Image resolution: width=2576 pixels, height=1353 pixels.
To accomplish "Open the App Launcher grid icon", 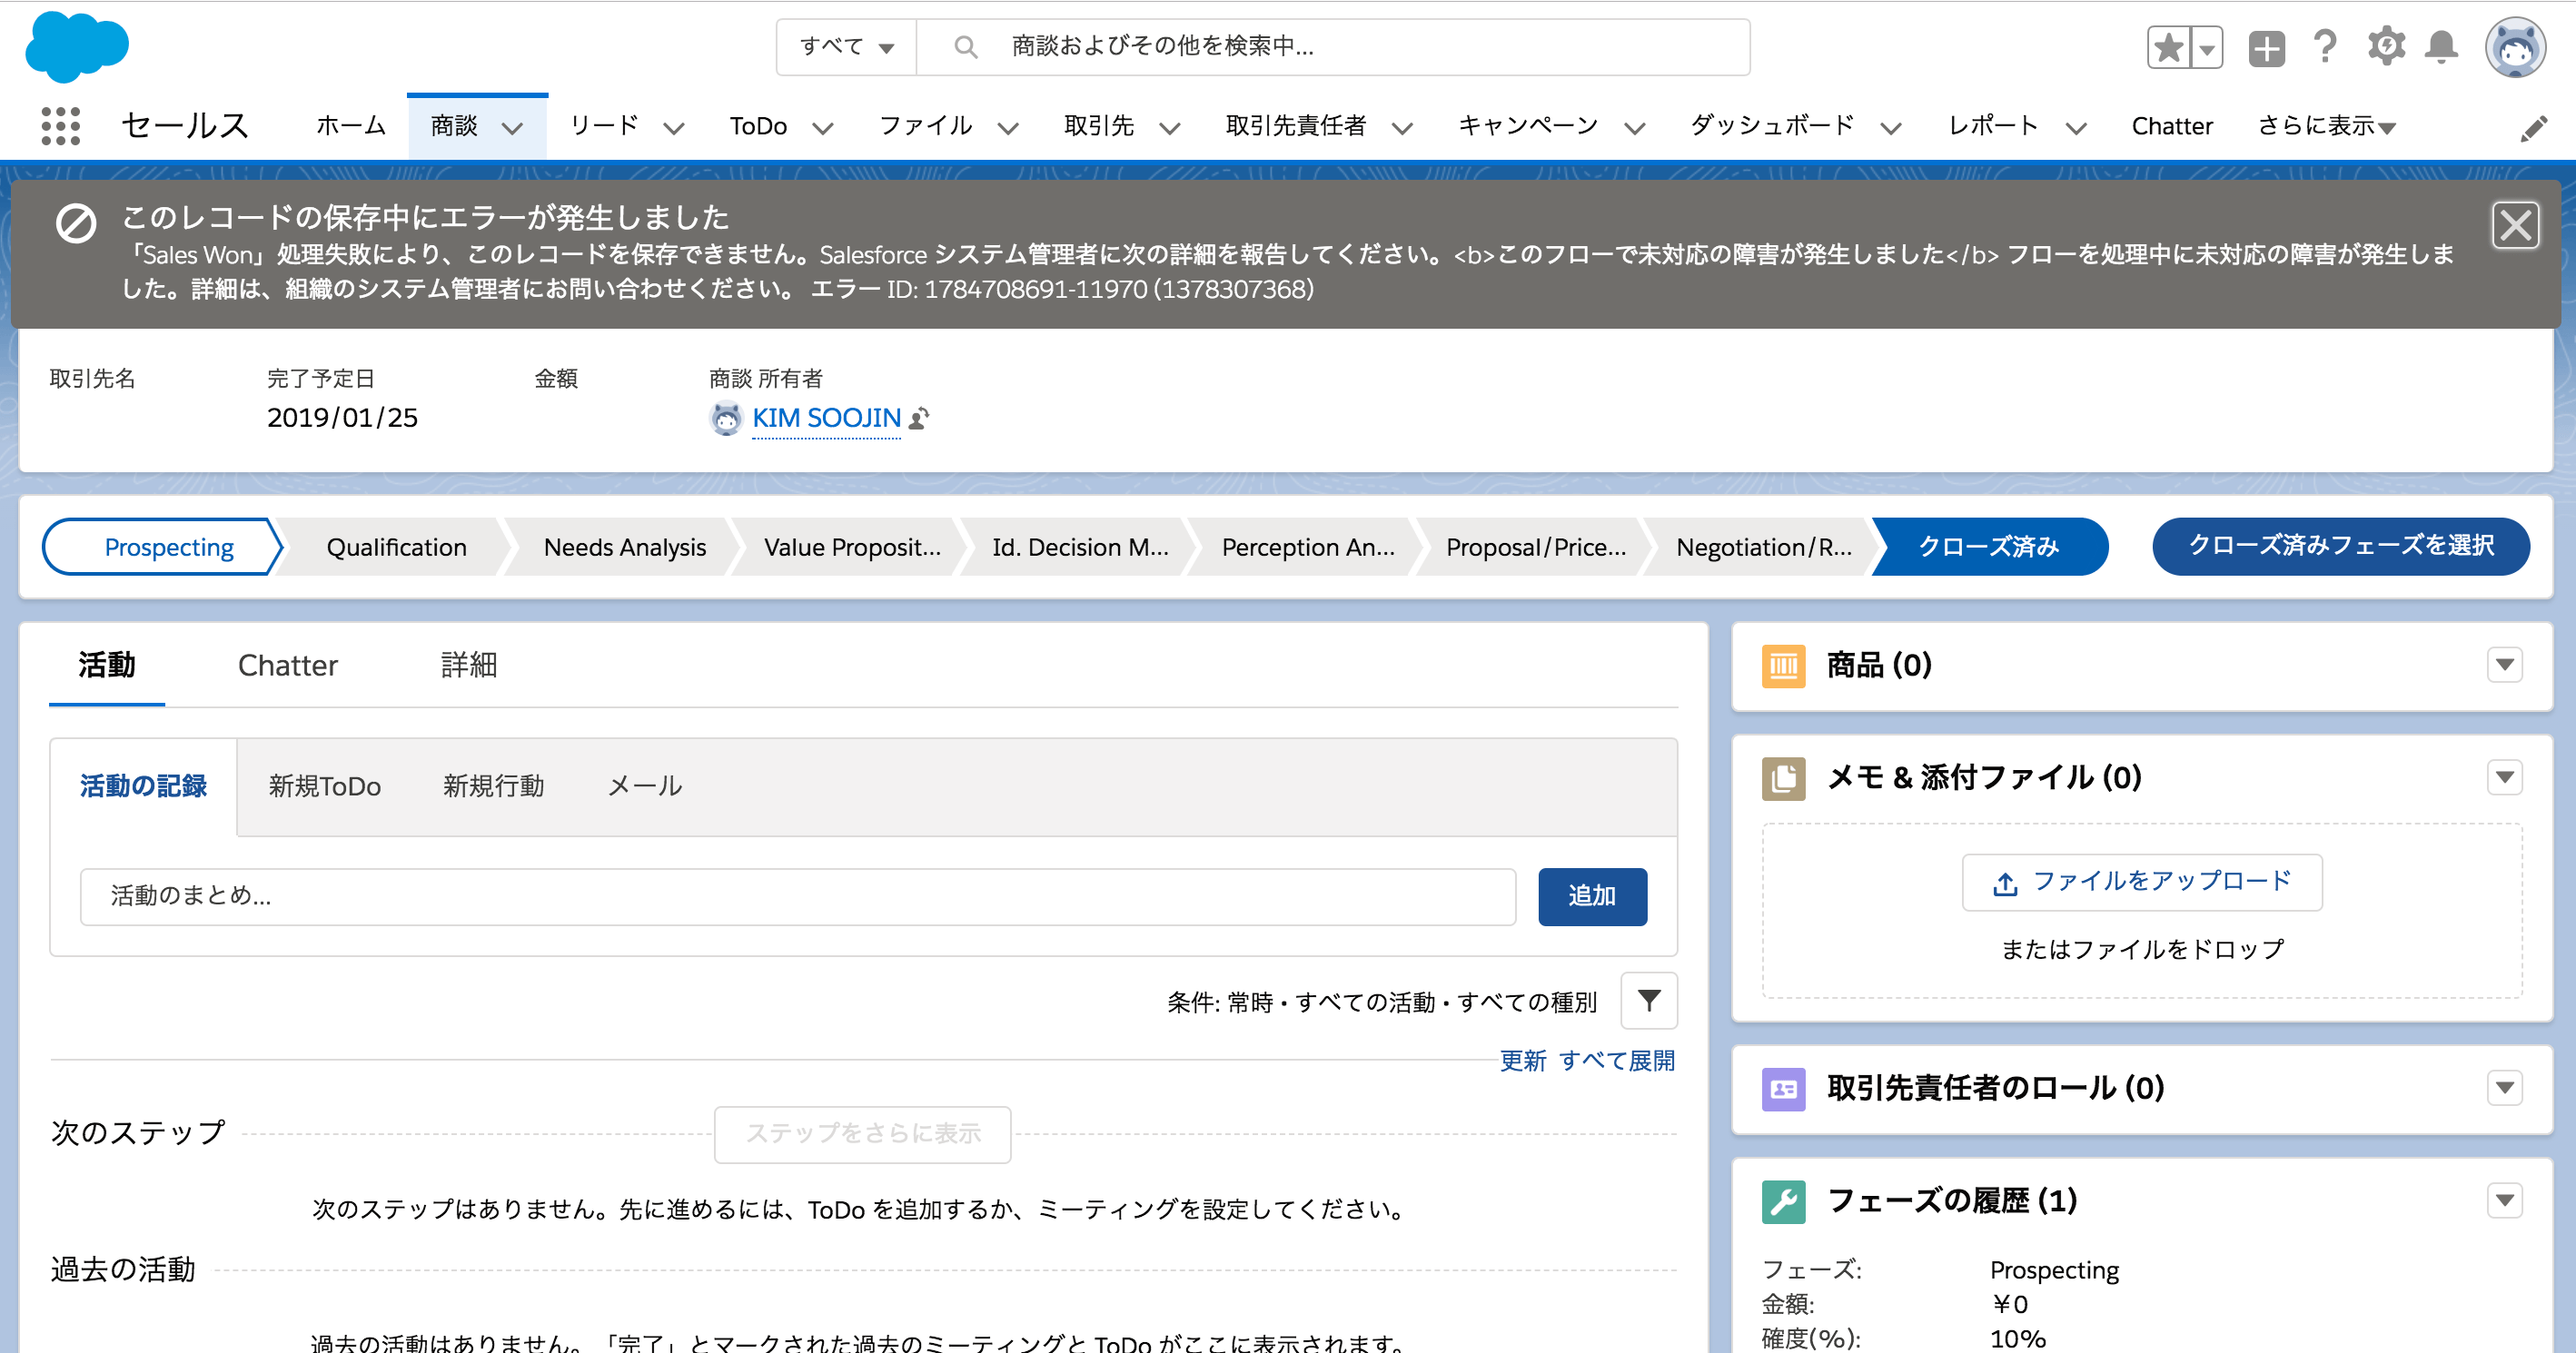I will point(60,126).
